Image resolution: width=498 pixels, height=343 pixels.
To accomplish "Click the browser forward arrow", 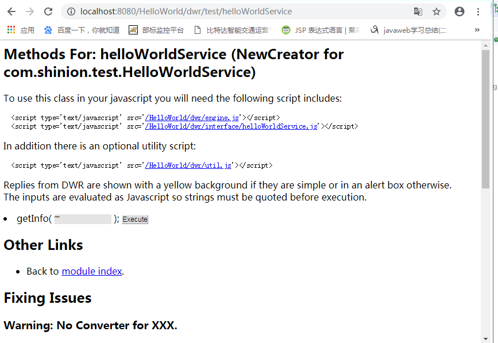I will [30, 11].
